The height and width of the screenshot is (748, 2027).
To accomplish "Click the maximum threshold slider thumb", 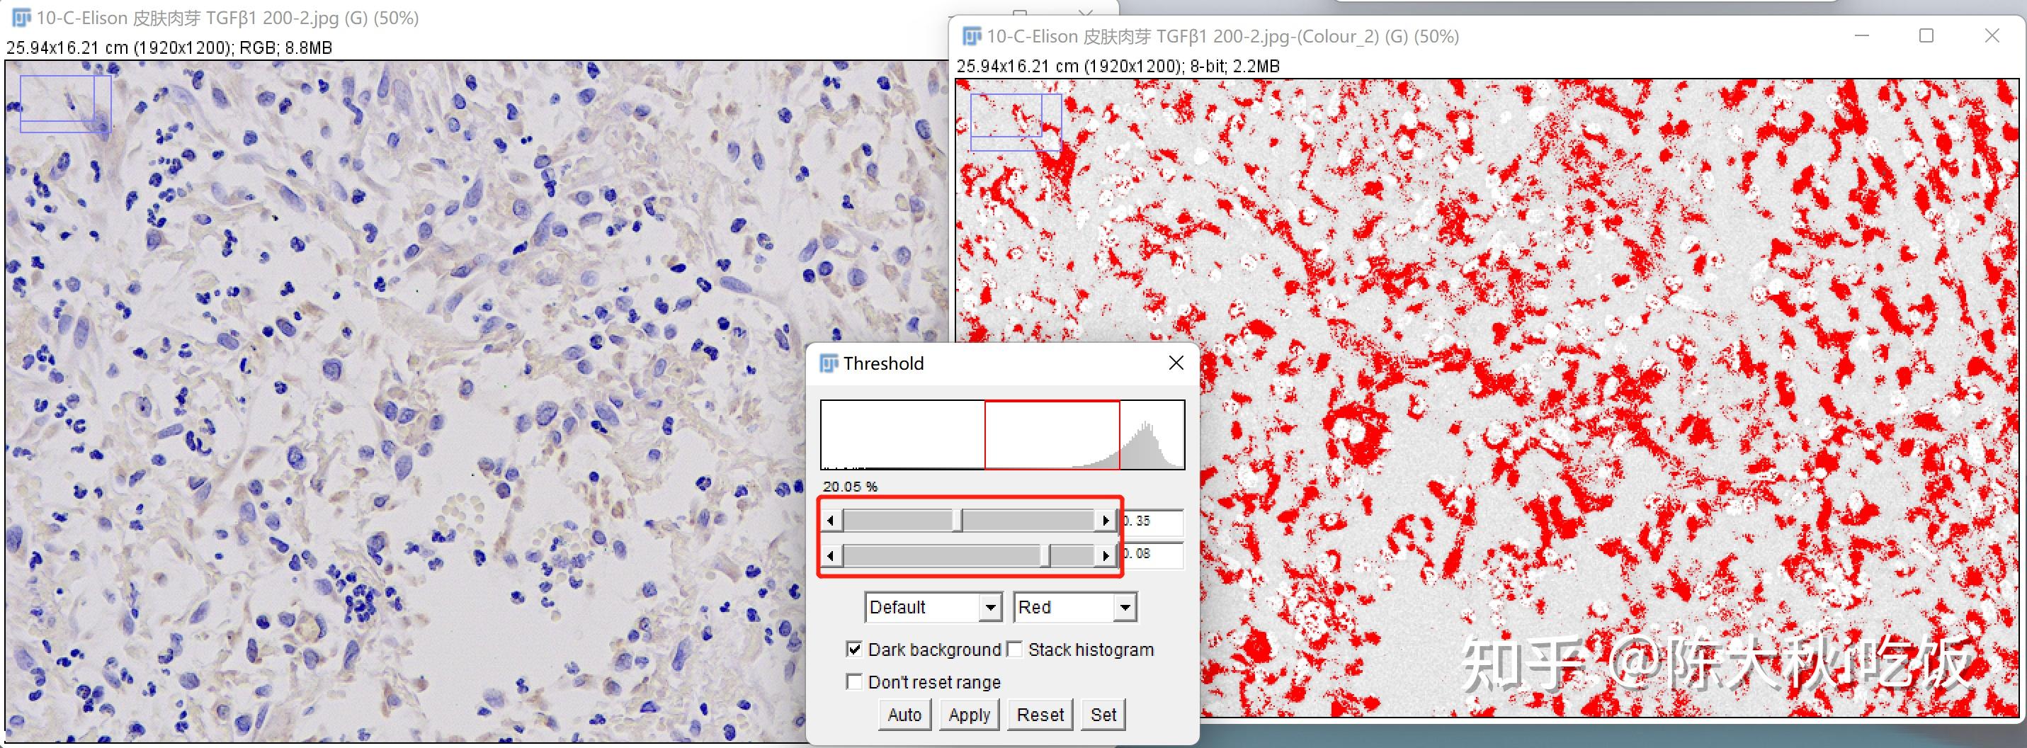I will [1045, 555].
